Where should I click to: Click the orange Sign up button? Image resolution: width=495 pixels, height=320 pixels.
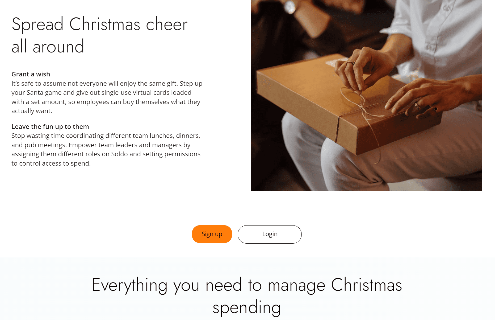[212, 234]
